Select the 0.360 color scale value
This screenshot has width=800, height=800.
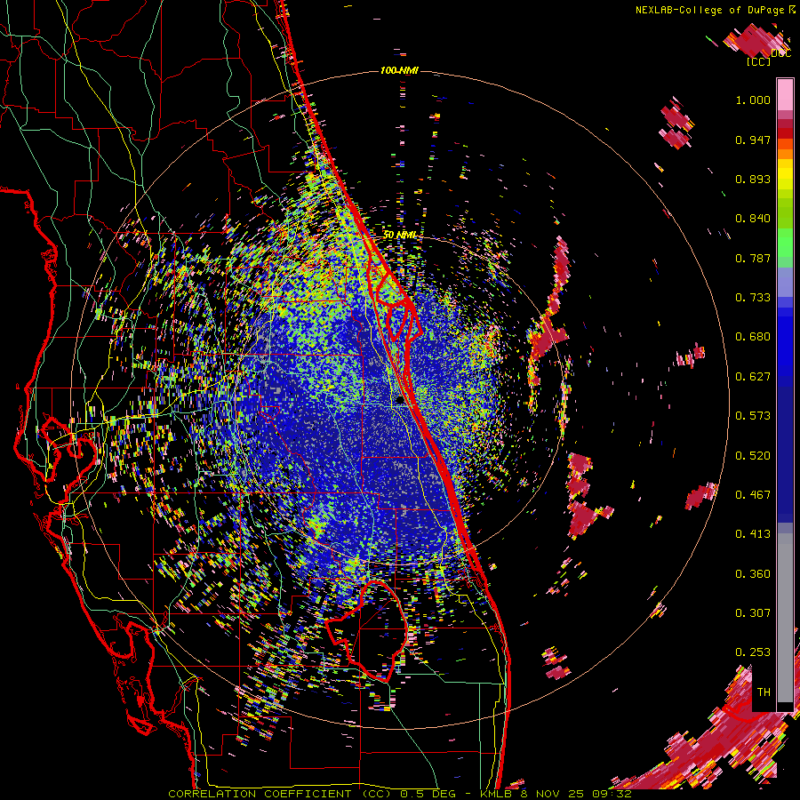pos(753,574)
